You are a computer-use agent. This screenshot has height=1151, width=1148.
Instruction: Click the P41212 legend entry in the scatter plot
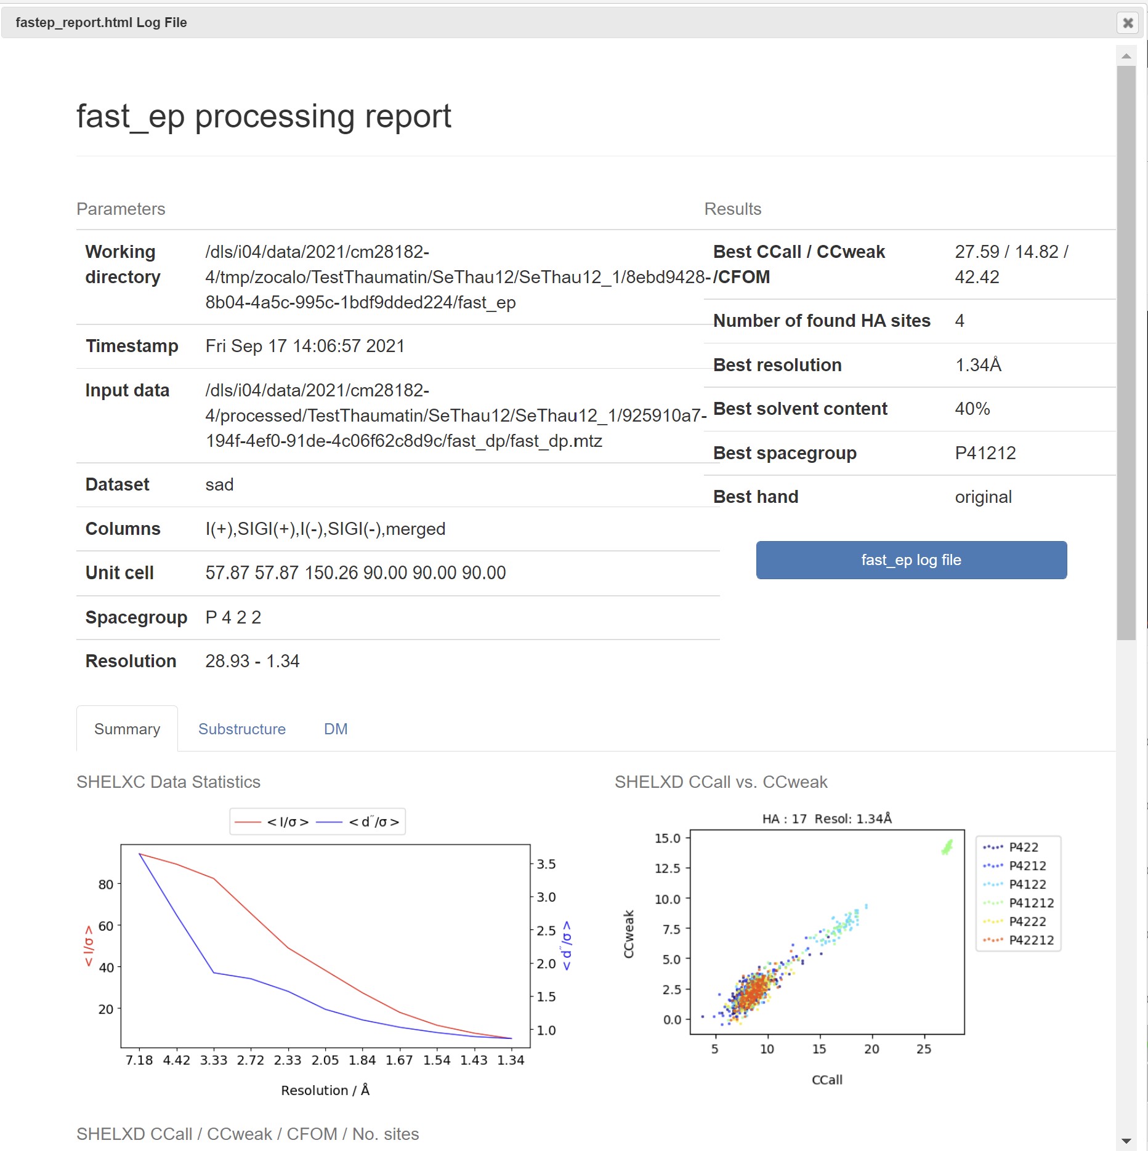click(x=1019, y=903)
